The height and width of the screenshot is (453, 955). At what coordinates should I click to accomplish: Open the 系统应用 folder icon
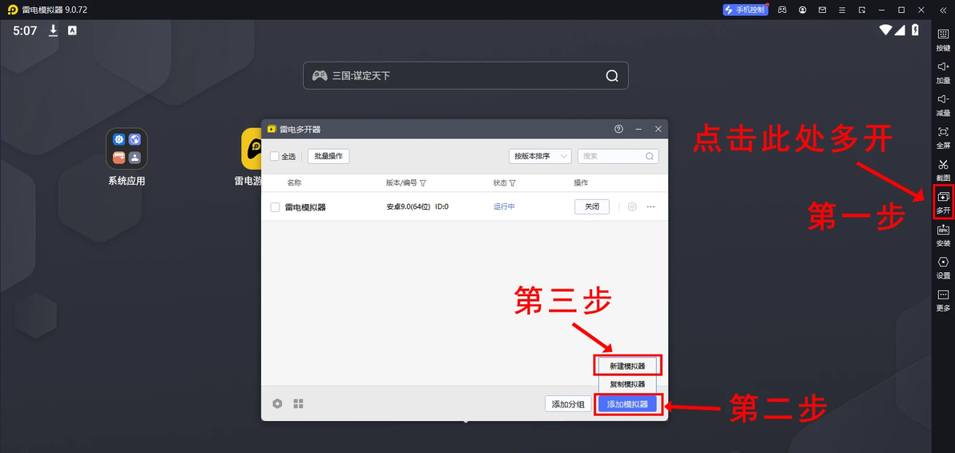pyautogui.click(x=127, y=148)
